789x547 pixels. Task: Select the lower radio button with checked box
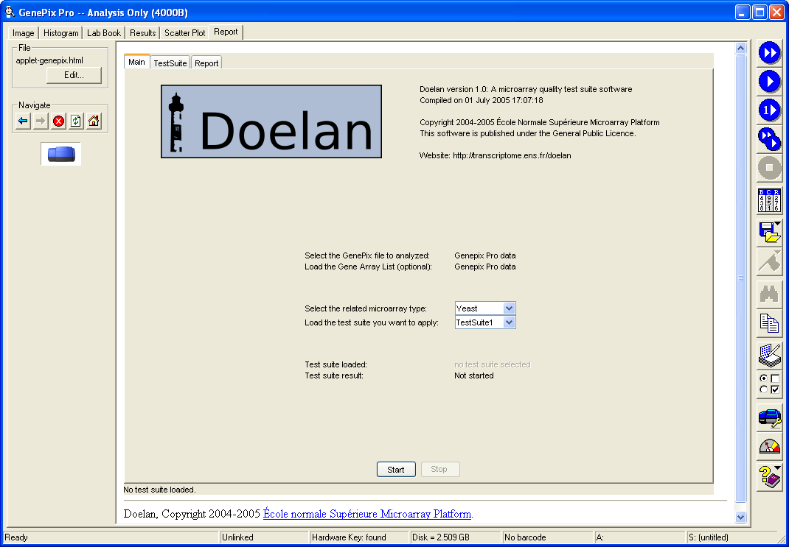click(x=763, y=389)
